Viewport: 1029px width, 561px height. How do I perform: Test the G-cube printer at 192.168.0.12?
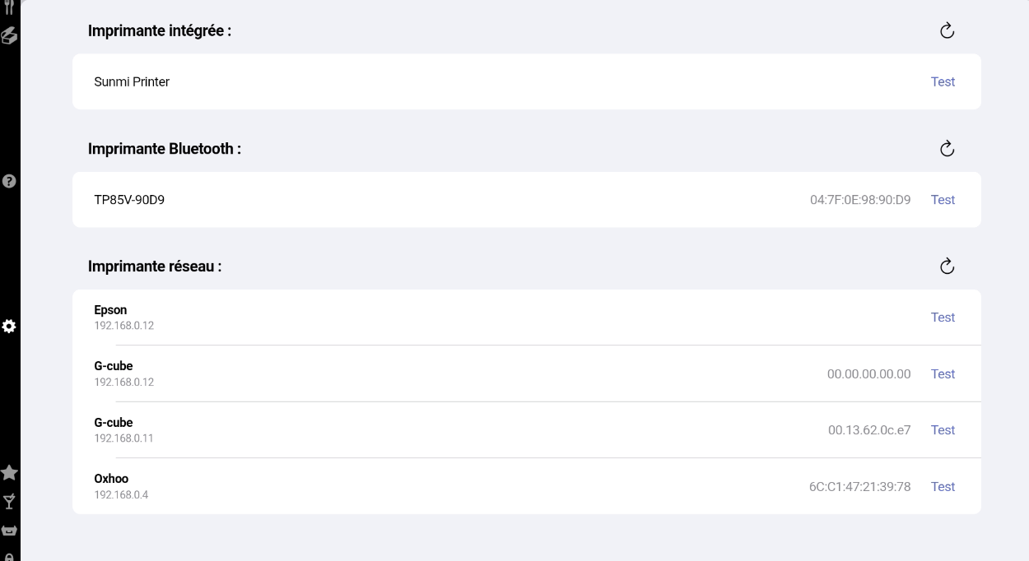tap(943, 374)
